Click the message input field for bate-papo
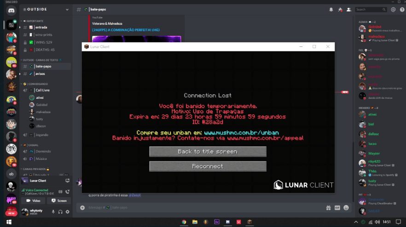 [204, 208]
